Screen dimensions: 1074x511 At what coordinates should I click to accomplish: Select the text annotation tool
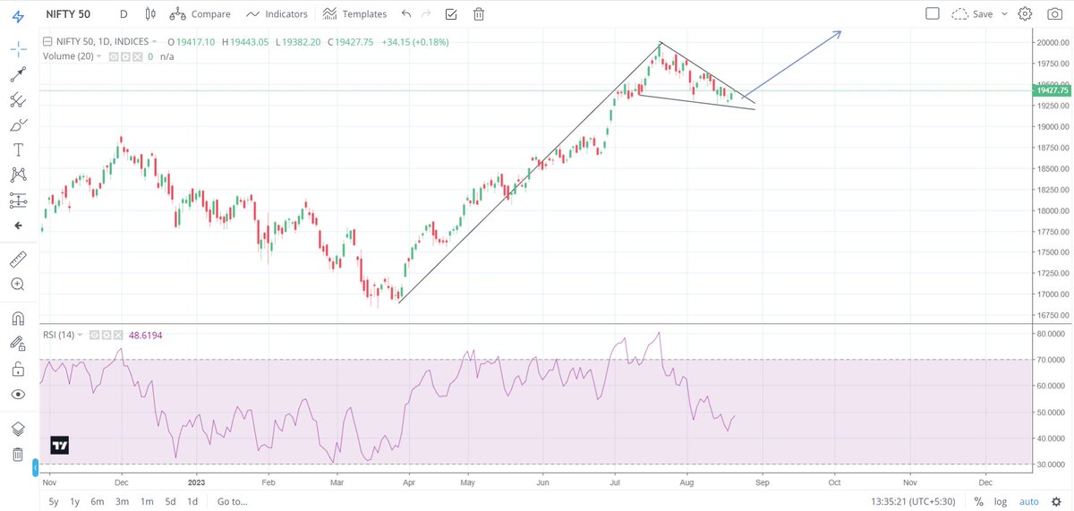(x=17, y=149)
